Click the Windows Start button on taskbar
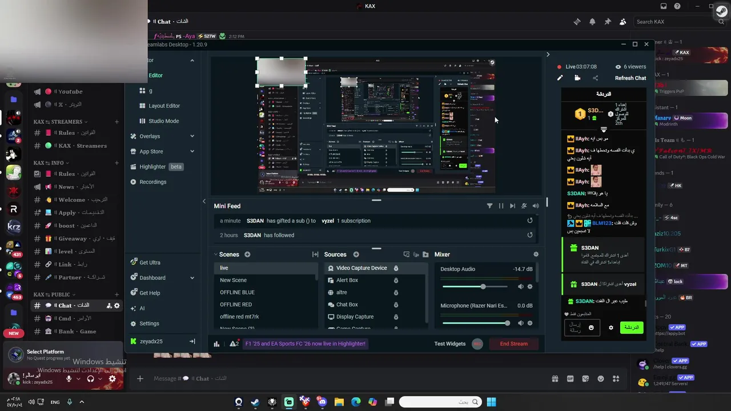 click(491, 402)
